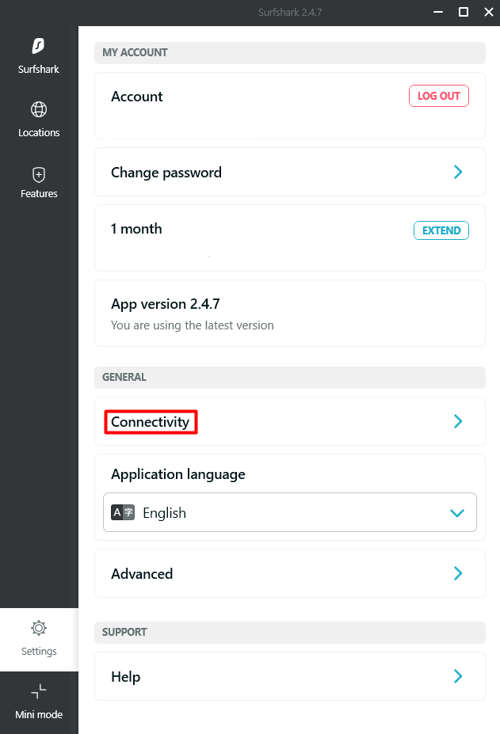Select the Settings gear icon
This screenshot has height=734, width=500.
tap(39, 628)
